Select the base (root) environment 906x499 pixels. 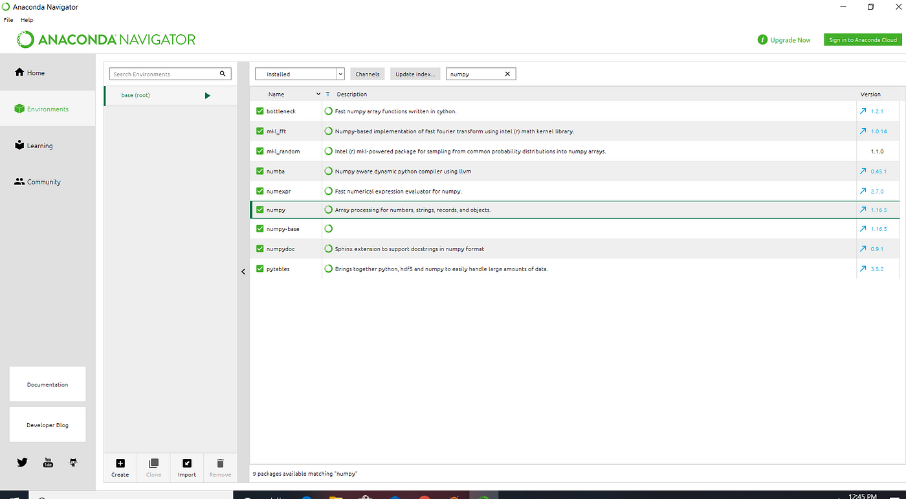tap(170, 96)
